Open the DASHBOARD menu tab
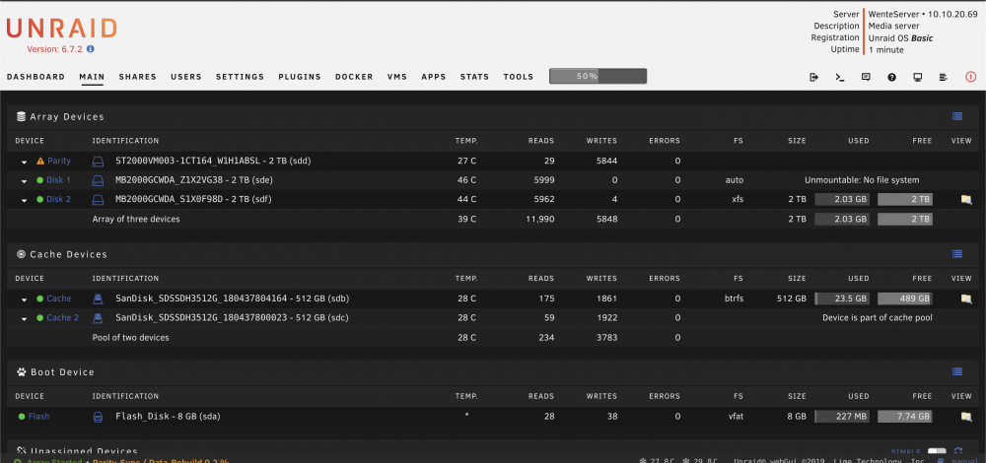The width and height of the screenshot is (986, 463). click(x=35, y=77)
